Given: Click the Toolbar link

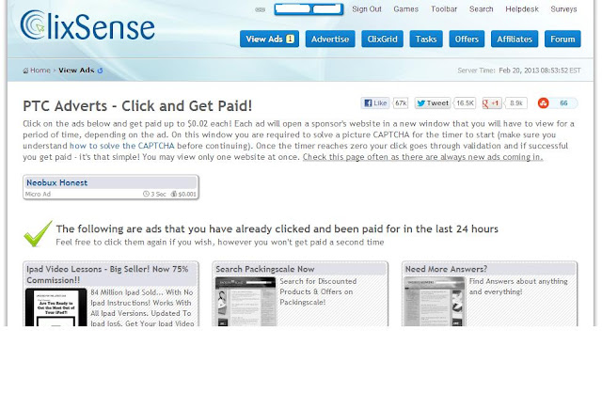Looking at the screenshot, I should coord(444,9).
